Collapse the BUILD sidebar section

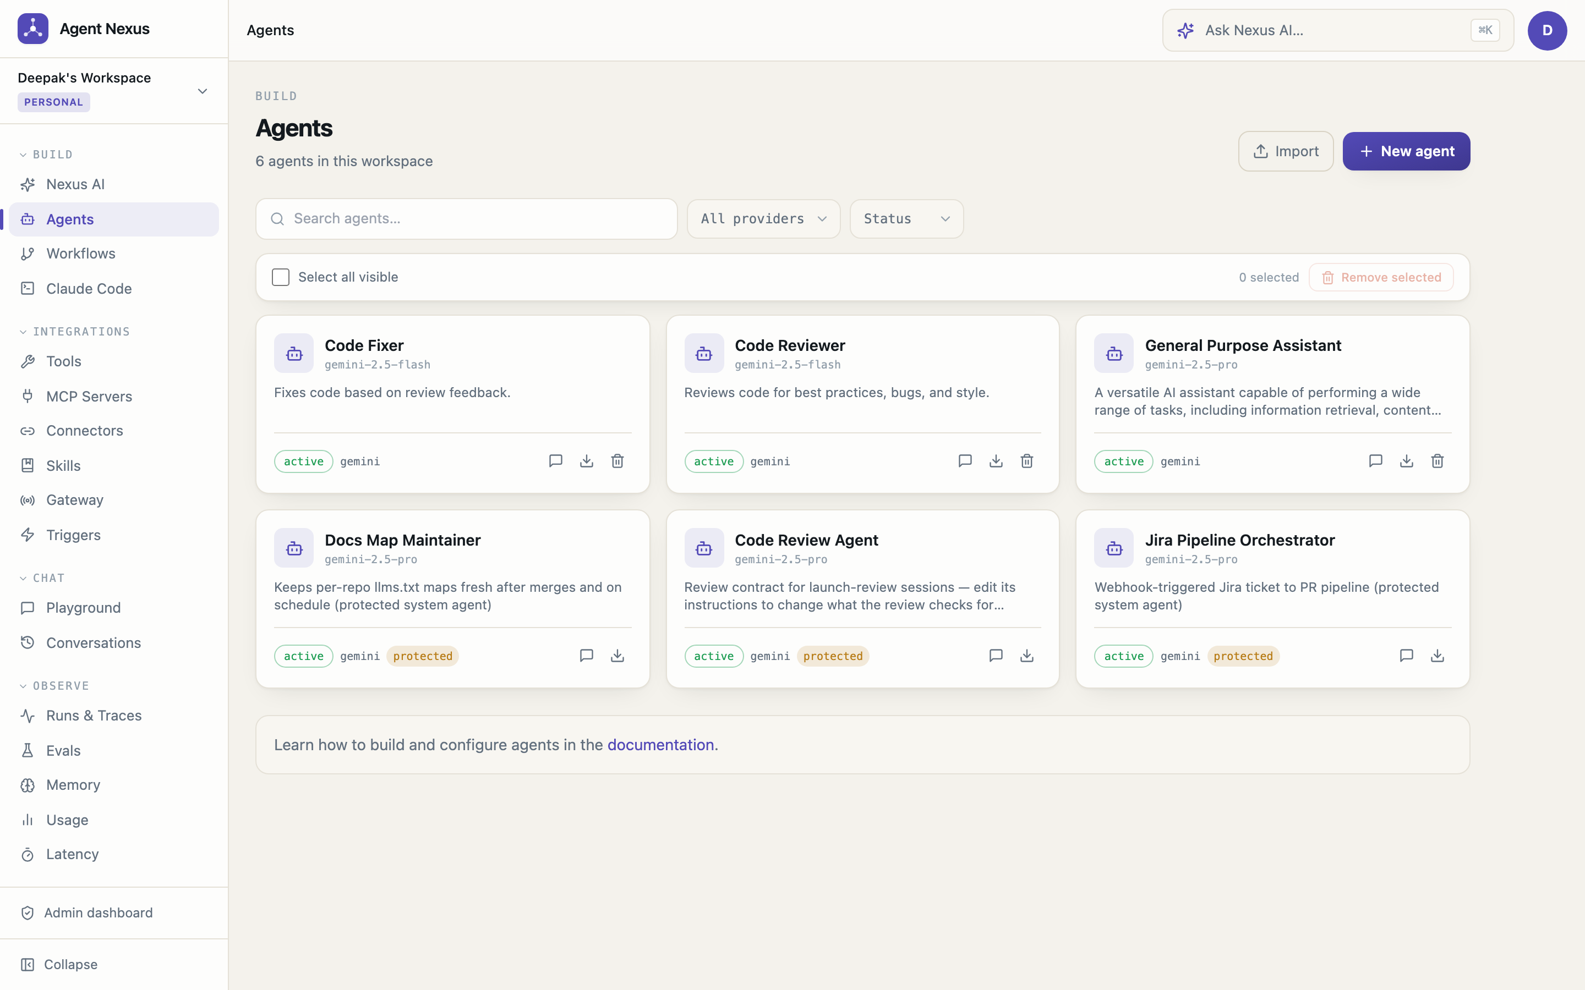click(46, 155)
